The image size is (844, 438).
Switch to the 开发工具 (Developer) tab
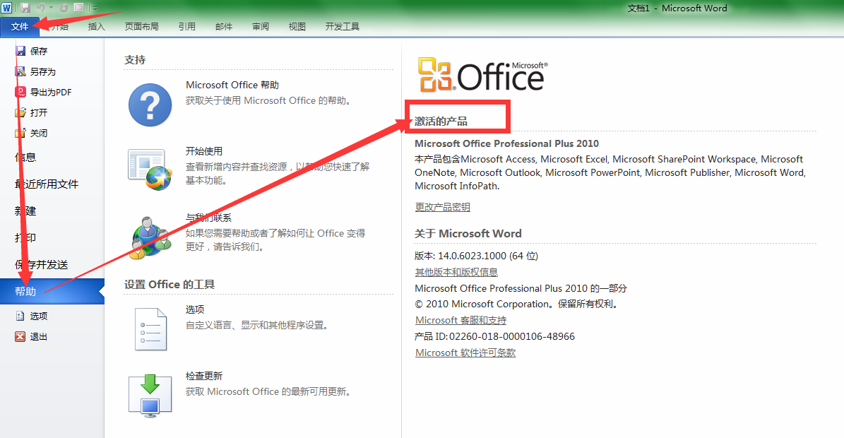coord(343,26)
